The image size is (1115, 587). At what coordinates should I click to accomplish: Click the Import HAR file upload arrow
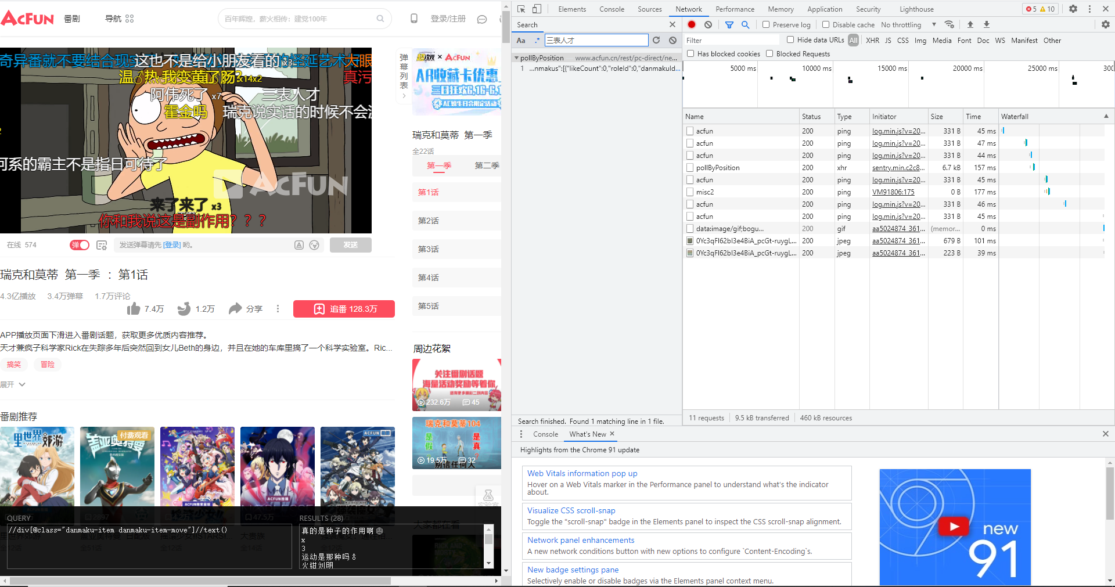970,24
